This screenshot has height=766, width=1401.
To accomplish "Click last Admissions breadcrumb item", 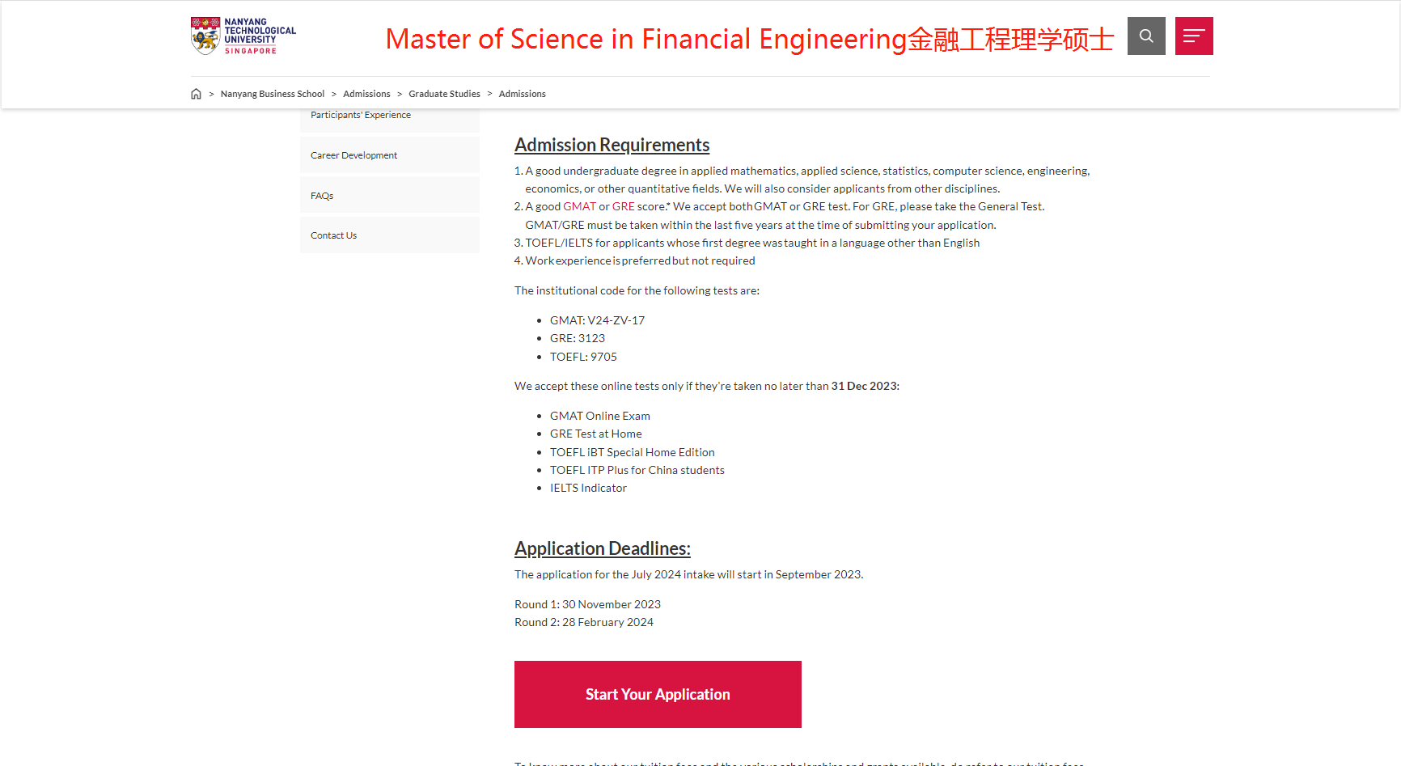I will (522, 94).
